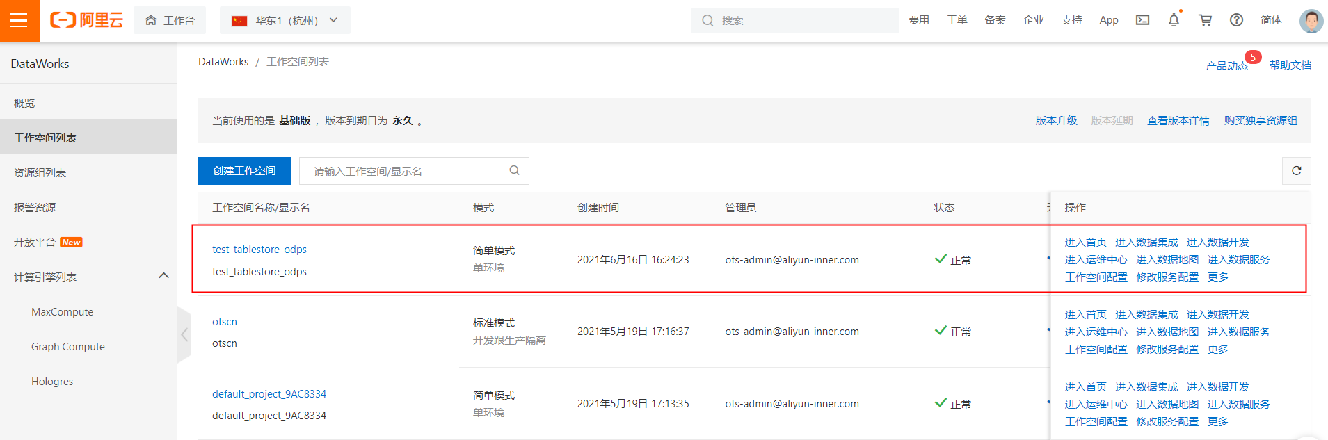This screenshot has height=440, width=1328.
Task: Click 进入首页 for test_tablestore_odps
Action: click(1085, 242)
